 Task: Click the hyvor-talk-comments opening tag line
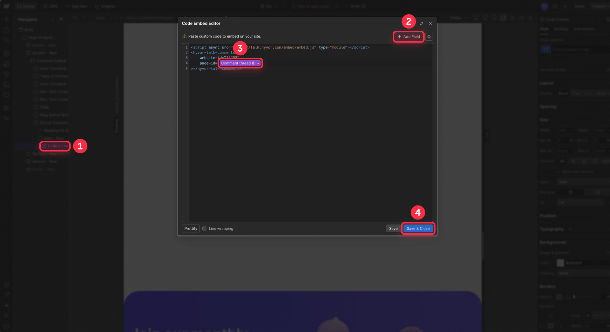click(x=213, y=53)
